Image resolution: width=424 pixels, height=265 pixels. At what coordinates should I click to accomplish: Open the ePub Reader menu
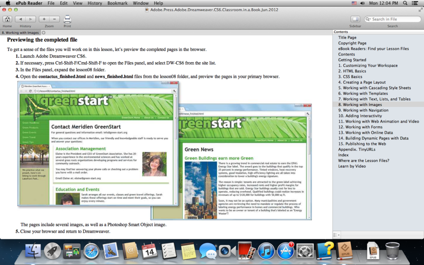(x=29, y=3)
